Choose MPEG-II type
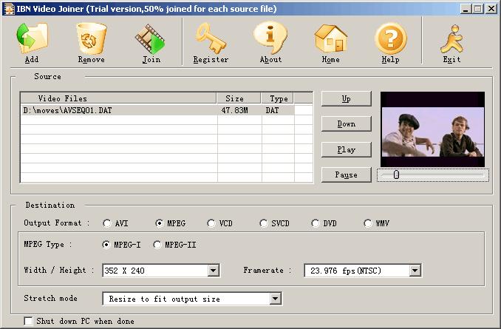Image resolution: width=501 pixels, height=329 pixels. pos(157,245)
